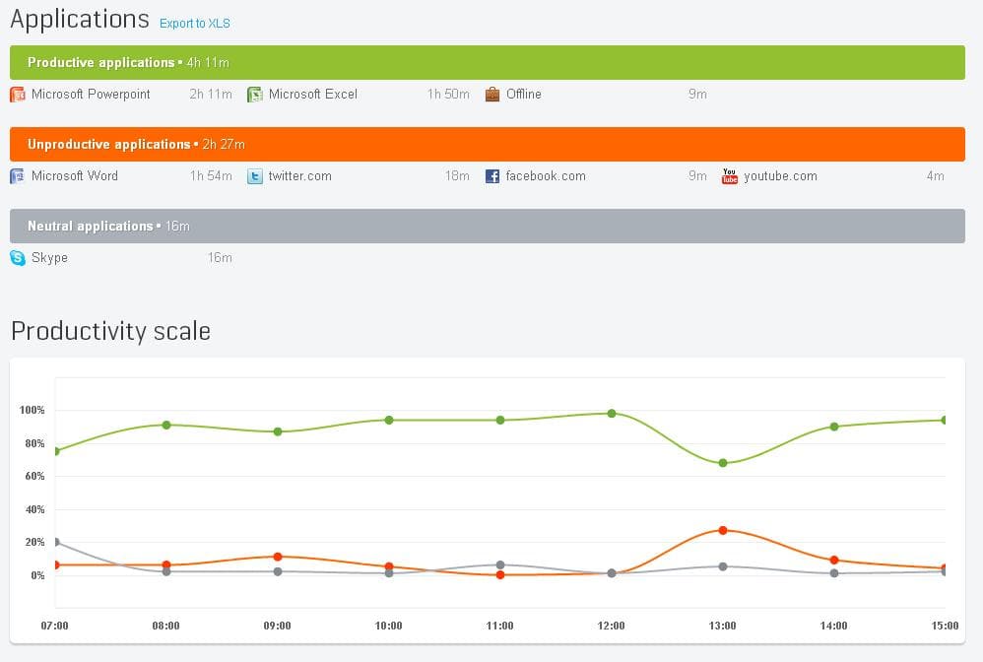The height and width of the screenshot is (662, 983).
Task: Select the youtube.com entry label
Action: tap(780, 176)
